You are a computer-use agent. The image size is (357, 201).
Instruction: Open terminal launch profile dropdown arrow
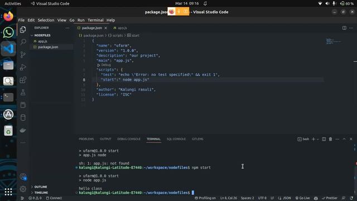tap(318, 139)
